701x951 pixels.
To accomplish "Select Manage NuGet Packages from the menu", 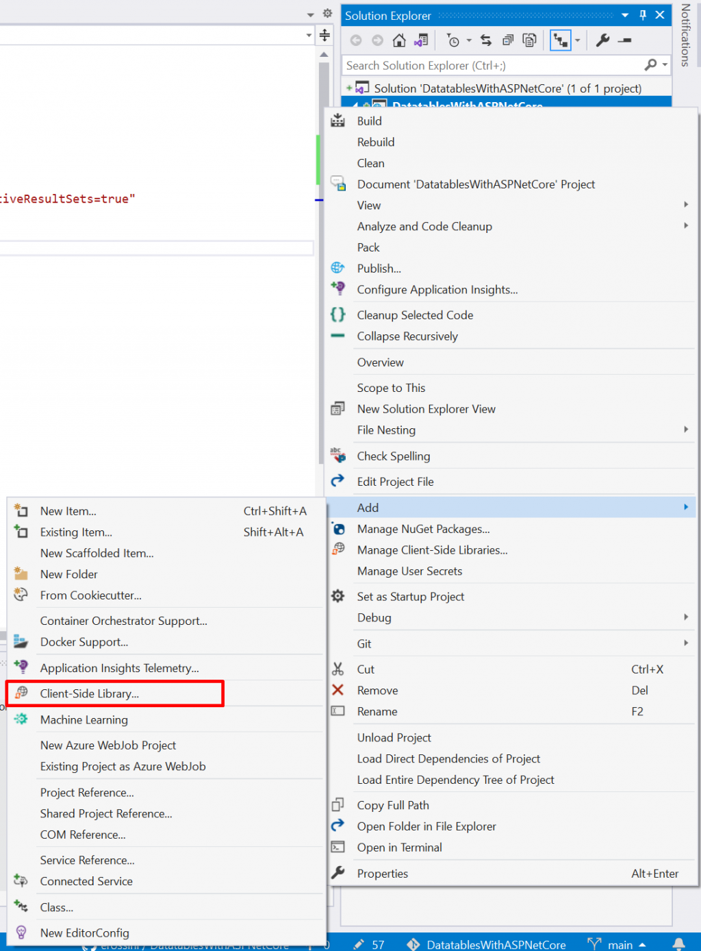I will [x=423, y=529].
